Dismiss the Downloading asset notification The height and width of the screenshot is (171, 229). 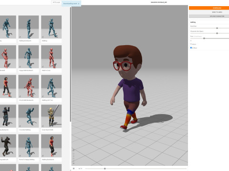(79, 3)
